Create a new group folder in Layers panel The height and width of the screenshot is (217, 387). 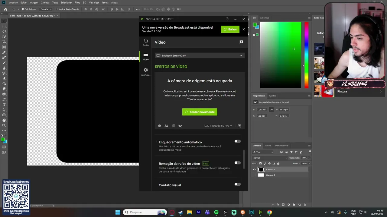pyautogui.click(x=294, y=205)
